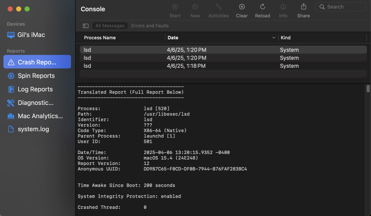Click the Code Type X86-64 (Native) value
The height and width of the screenshot is (216, 371).
pos(165,131)
